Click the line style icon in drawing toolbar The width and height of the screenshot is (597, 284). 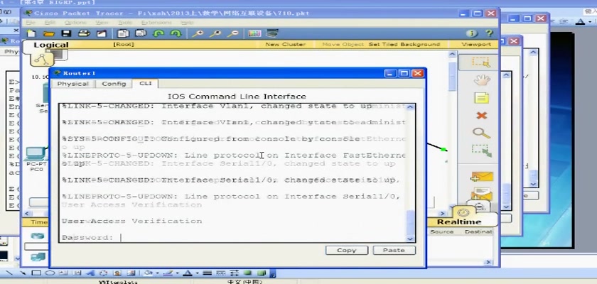coord(207,273)
